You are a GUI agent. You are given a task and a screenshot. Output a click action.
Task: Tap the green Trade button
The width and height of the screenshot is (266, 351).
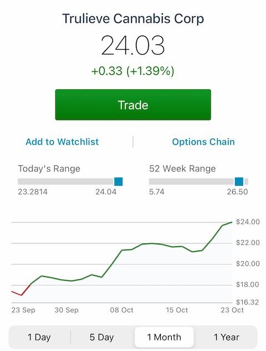(133, 105)
